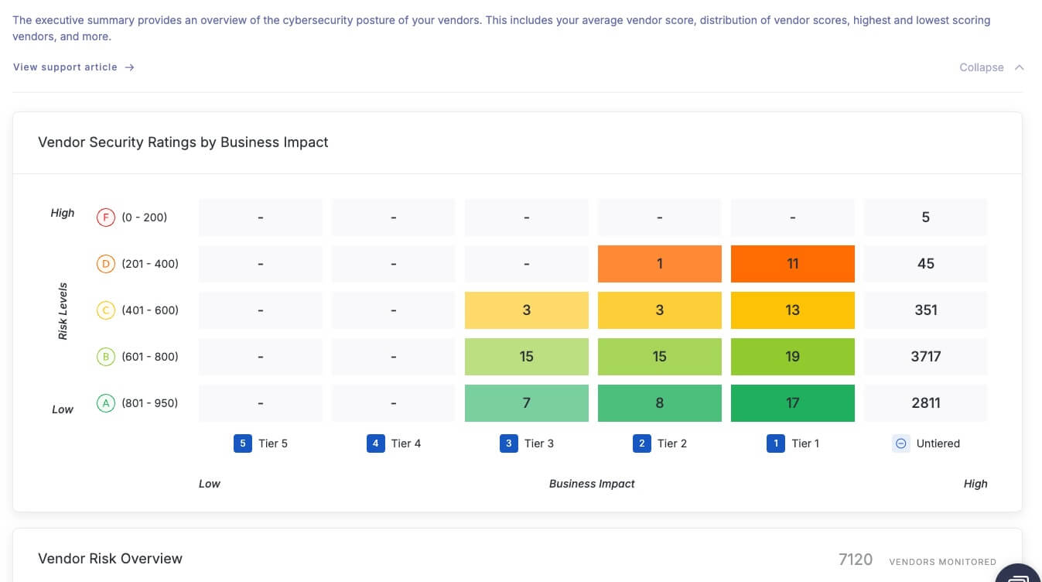Expand the Vendor Risk Overview section
The width and height of the screenshot is (1042, 582).
(110, 558)
